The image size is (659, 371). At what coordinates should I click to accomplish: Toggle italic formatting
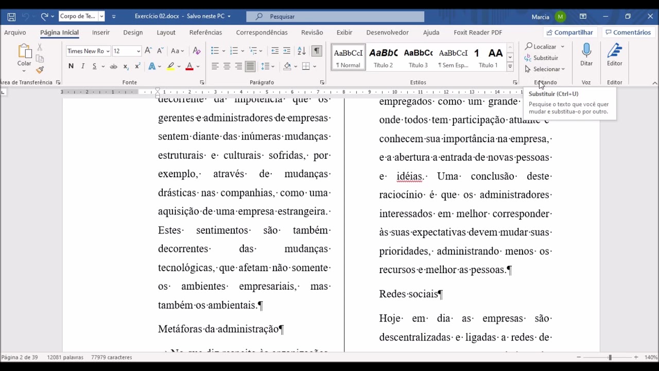point(83,66)
